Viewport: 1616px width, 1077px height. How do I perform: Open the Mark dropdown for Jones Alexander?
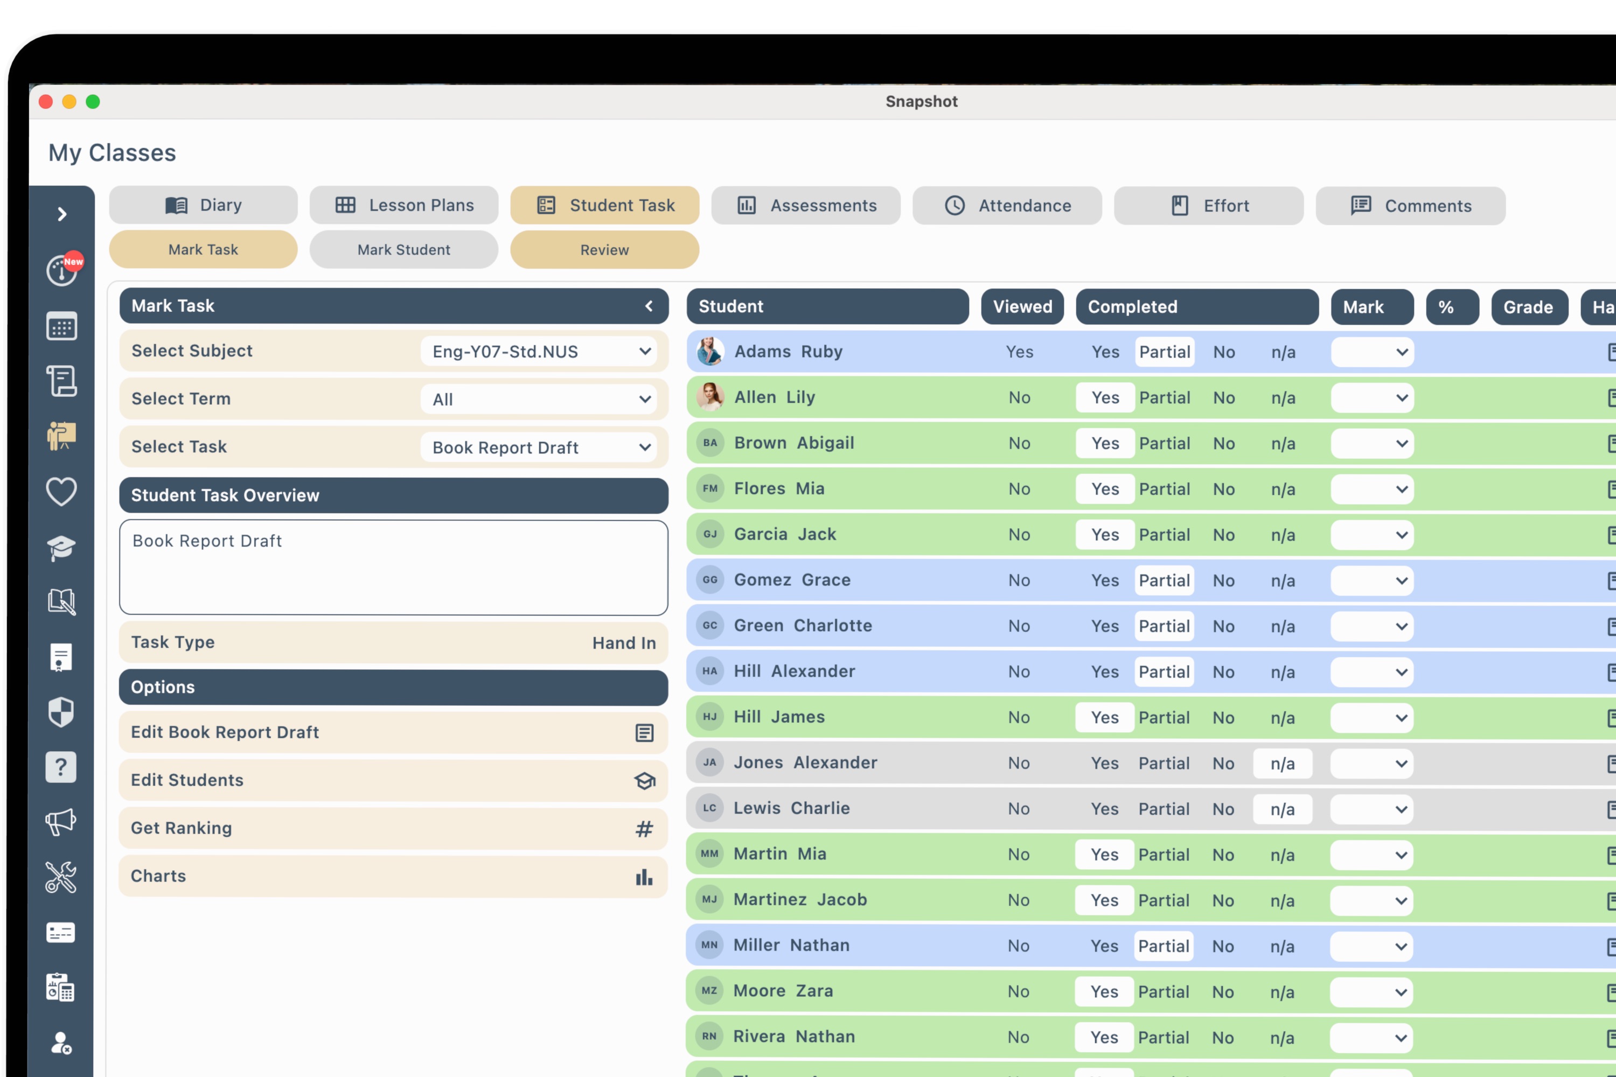[x=1371, y=764]
